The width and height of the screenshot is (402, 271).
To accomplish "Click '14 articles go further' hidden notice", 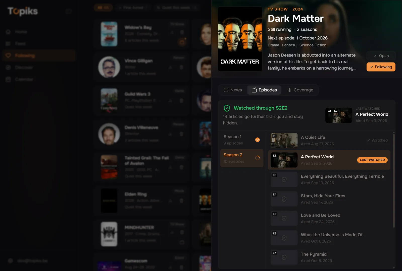I will pos(263,120).
